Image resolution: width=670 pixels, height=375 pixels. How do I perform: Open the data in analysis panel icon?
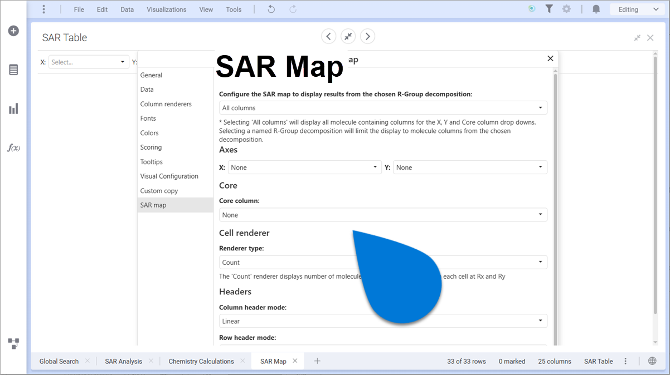click(13, 70)
